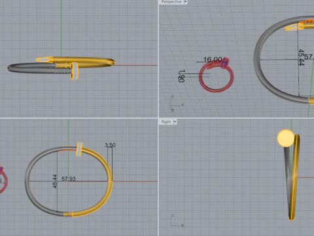The height and width of the screenshot is (236, 314).
Task: Select the 3.50 dimension label
Action: [110, 145]
